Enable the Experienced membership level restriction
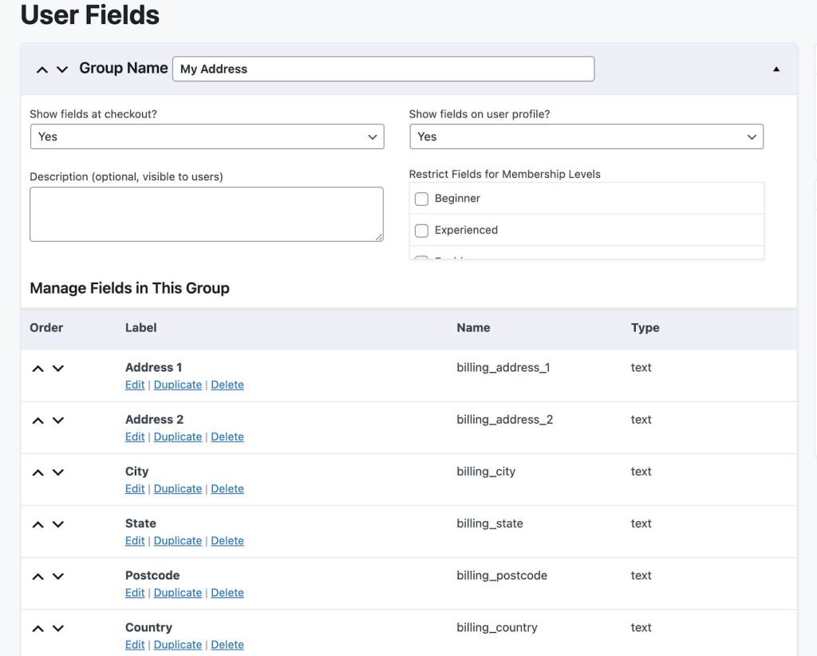Image resolution: width=817 pixels, height=656 pixels. coord(421,231)
